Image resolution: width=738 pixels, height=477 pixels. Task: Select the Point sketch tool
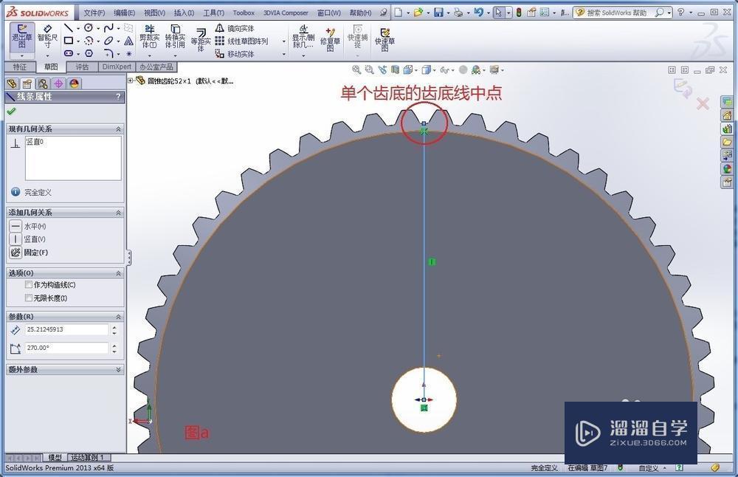coord(128,54)
